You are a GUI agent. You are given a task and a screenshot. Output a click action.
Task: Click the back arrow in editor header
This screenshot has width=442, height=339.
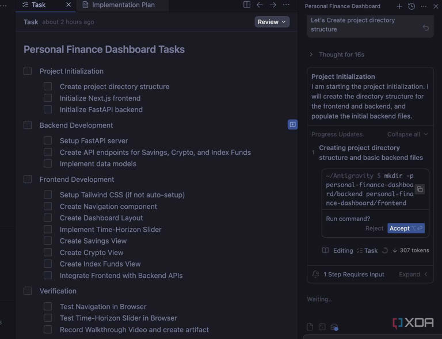pos(260,5)
